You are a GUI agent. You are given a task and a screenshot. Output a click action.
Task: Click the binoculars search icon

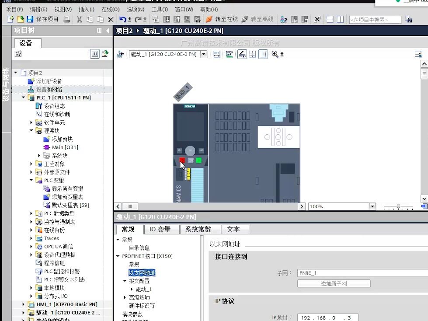tap(409, 19)
